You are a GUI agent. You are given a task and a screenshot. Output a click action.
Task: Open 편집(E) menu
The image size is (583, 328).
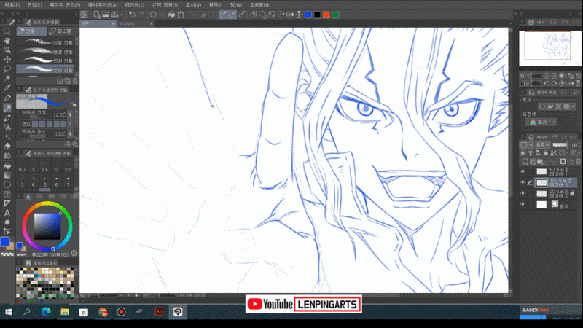pos(34,5)
